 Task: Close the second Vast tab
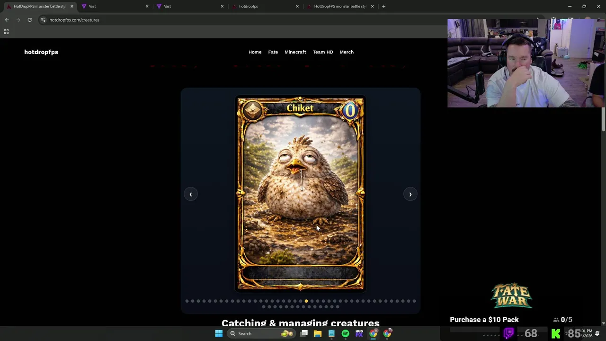(222, 6)
